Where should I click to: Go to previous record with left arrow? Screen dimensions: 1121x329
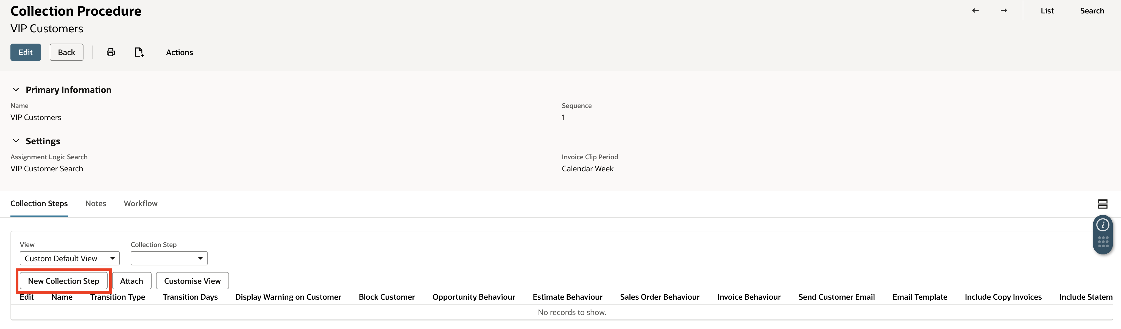point(975,10)
